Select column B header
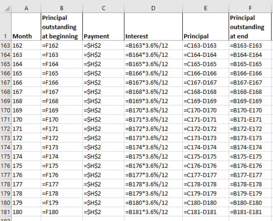 (x=61, y=8)
